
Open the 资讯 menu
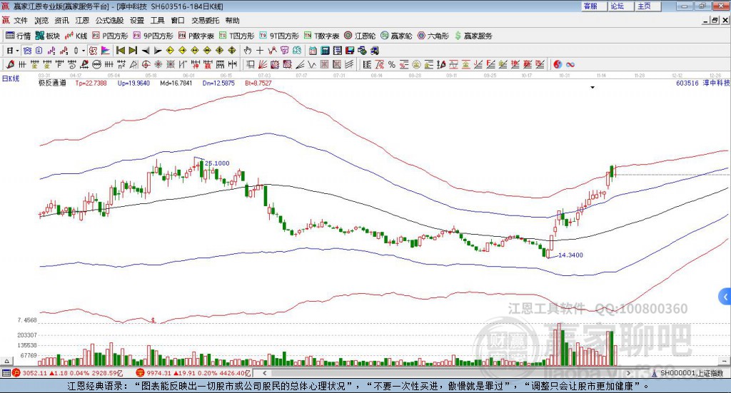coord(61,21)
